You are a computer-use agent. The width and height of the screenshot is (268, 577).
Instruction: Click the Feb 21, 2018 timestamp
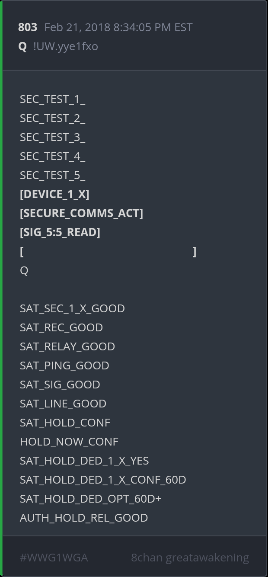pos(118,27)
